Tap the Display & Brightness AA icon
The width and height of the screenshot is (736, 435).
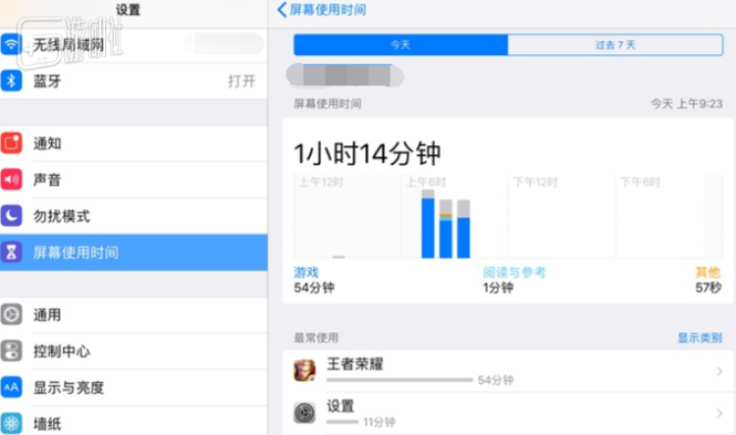tap(11, 388)
